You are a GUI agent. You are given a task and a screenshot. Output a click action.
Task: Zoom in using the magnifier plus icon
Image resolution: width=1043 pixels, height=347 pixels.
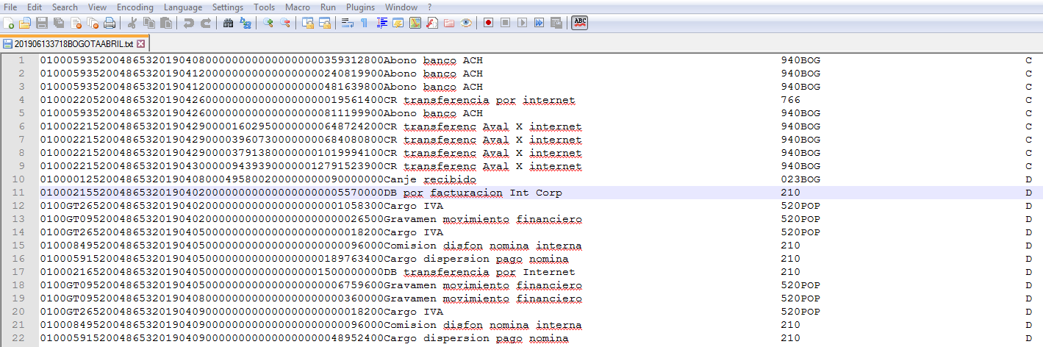point(268,23)
